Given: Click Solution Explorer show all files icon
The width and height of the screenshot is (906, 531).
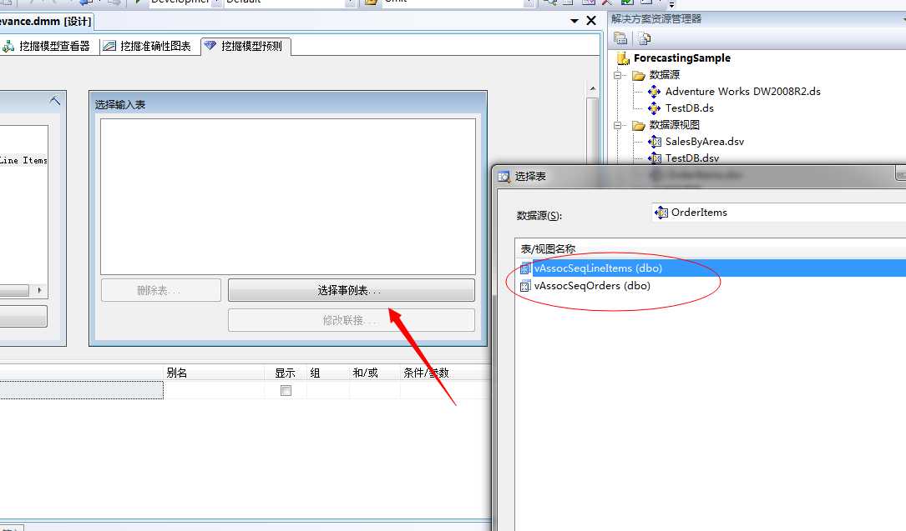Looking at the screenshot, I should coord(645,38).
